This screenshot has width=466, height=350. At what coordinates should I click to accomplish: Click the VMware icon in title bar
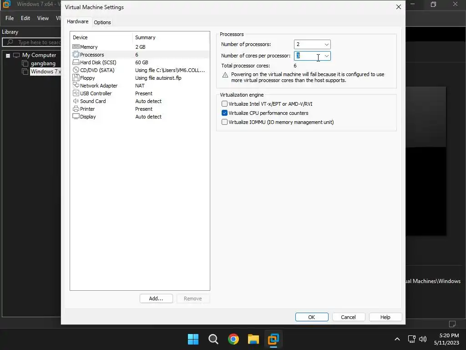coord(6,4)
